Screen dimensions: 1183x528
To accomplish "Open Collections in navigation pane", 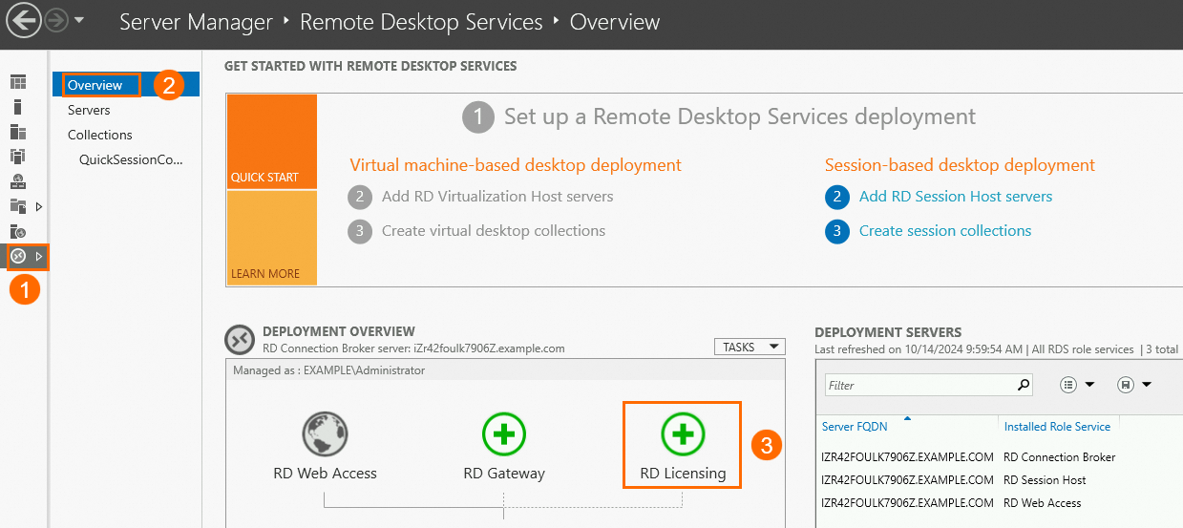I will 100,135.
